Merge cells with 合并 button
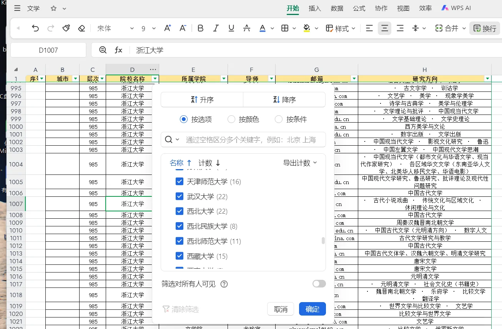The height and width of the screenshot is (329, 502). (x=447, y=28)
